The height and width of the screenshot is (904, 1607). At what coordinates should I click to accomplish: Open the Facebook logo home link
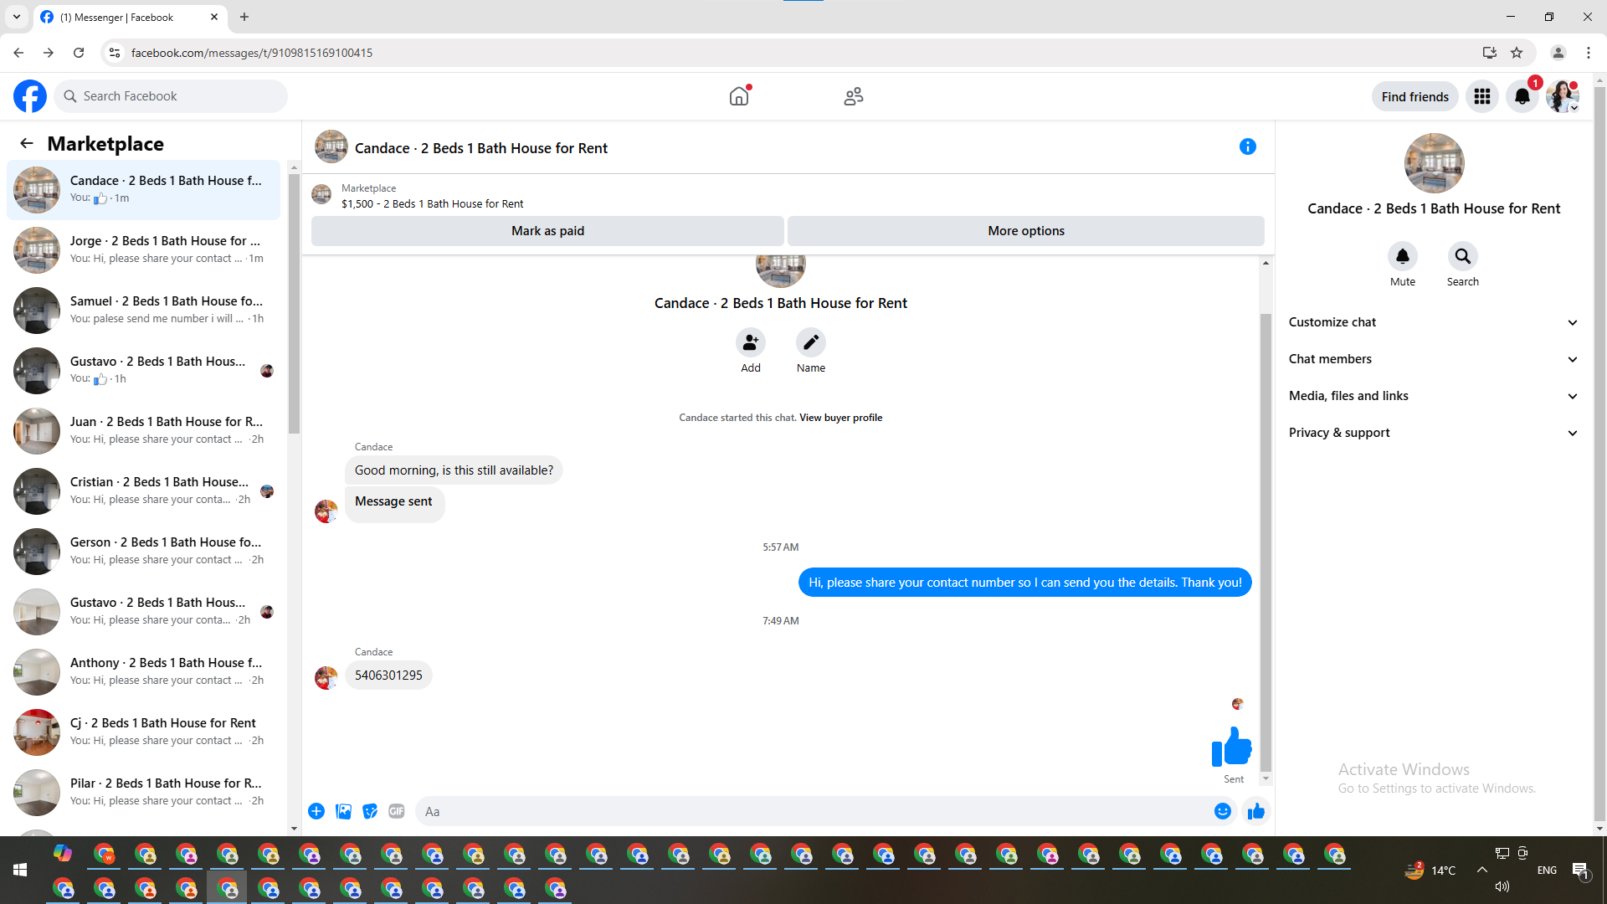[30, 96]
